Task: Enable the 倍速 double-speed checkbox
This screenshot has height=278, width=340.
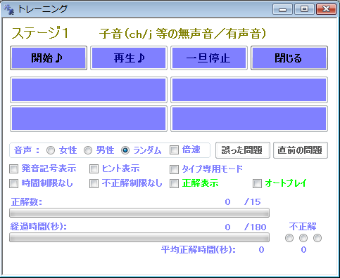Action: (174, 150)
